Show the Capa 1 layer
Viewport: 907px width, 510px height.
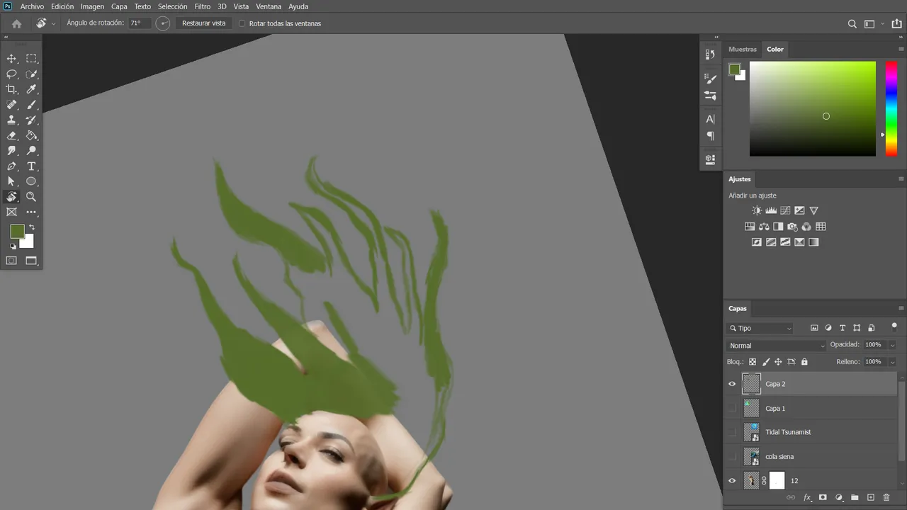pos(732,408)
